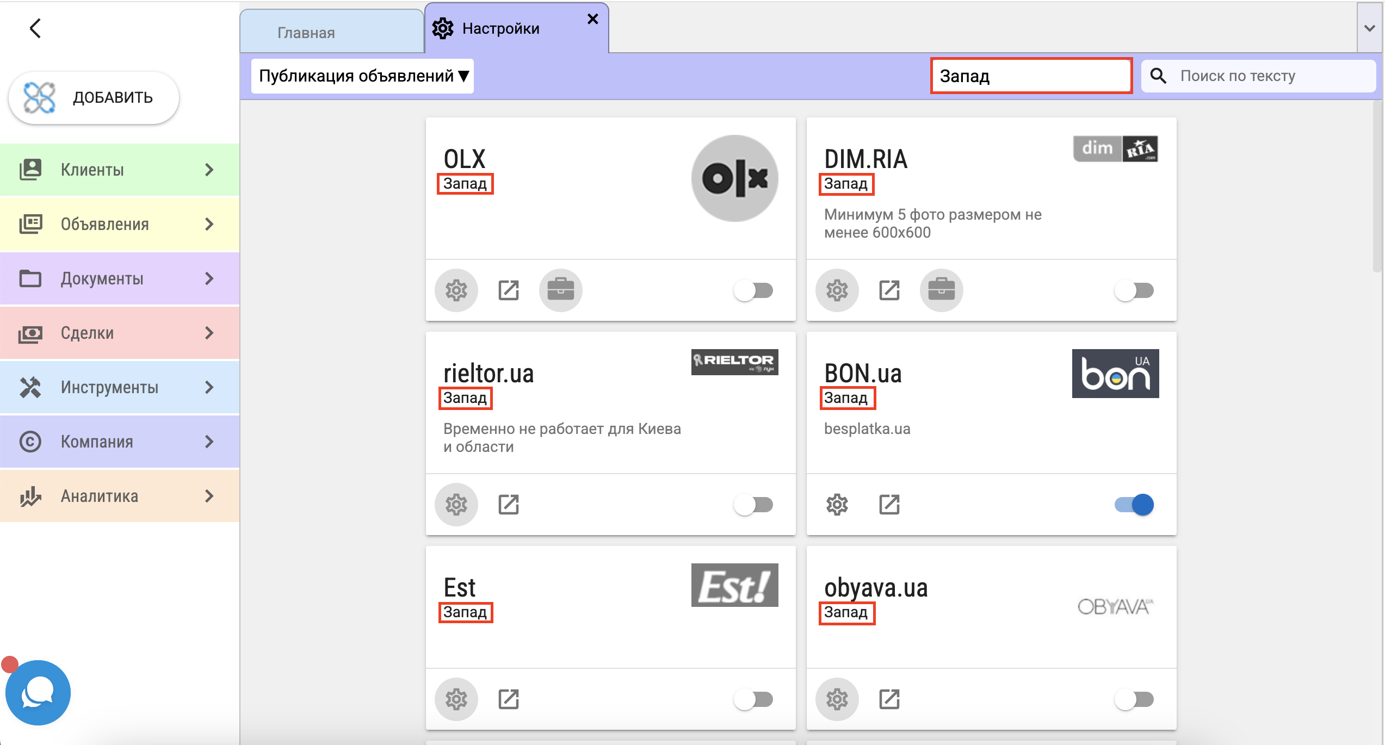Click the DIM.RIA briefcase icon
Screen dimensions: 1385x745
pos(941,290)
